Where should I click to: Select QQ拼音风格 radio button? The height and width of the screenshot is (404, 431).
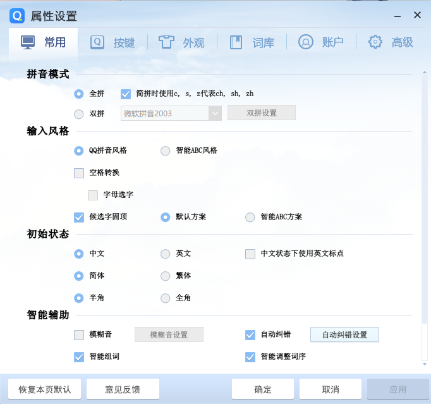coord(79,150)
